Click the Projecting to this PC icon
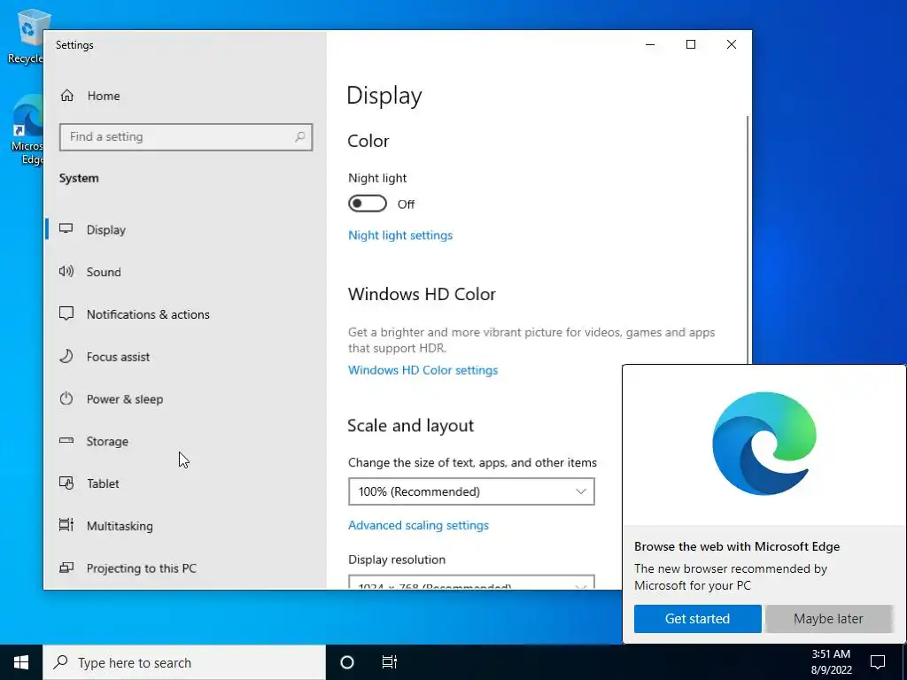Image resolution: width=907 pixels, height=680 pixels. [66, 568]
